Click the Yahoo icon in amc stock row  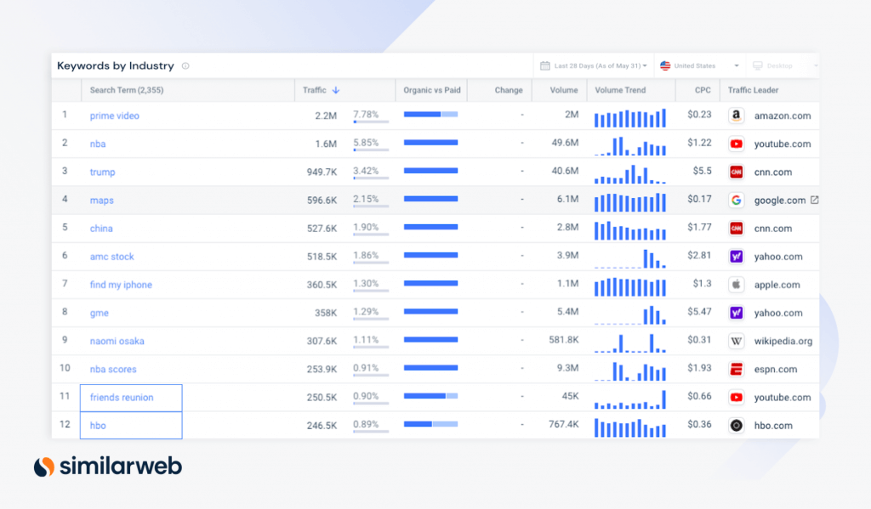pos(736,257)
